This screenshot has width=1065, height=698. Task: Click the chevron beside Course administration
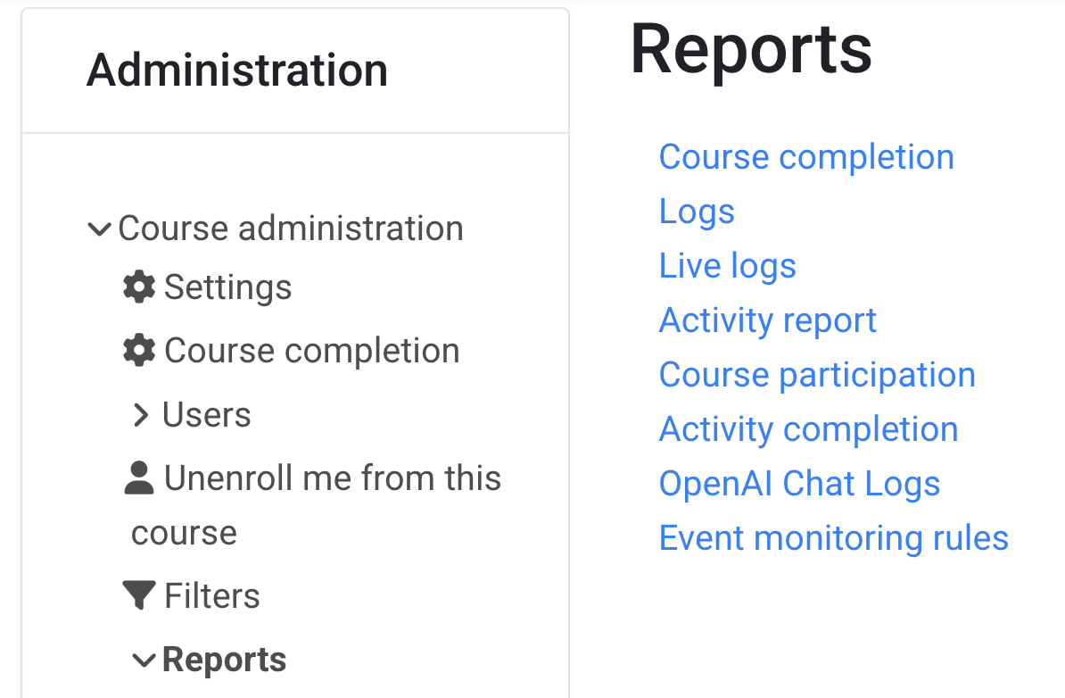coord(98,228)
